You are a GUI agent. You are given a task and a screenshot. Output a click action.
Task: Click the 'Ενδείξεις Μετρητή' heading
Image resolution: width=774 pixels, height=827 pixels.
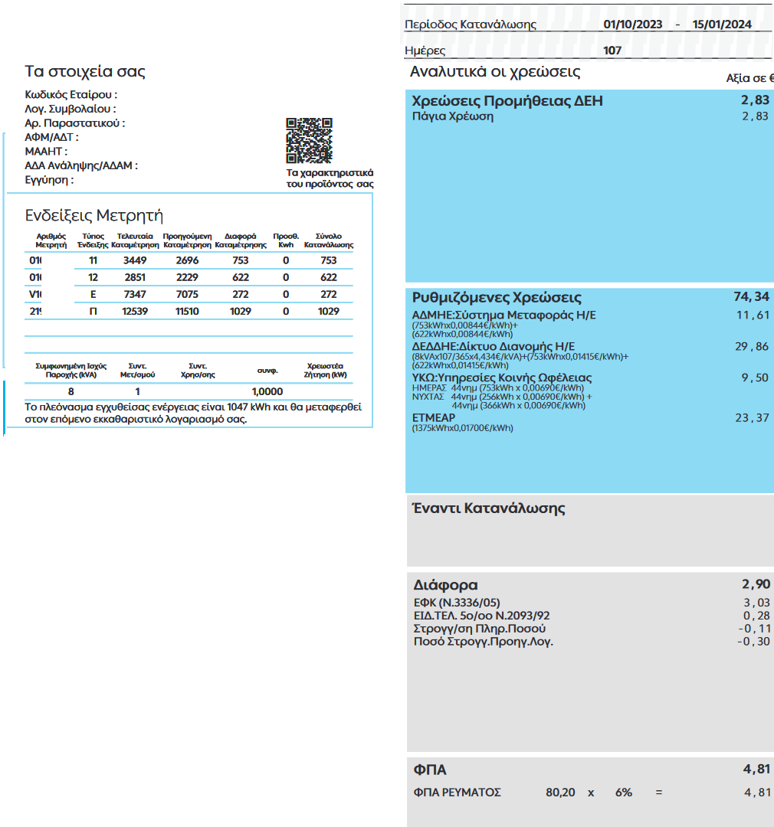pos(94,215)
